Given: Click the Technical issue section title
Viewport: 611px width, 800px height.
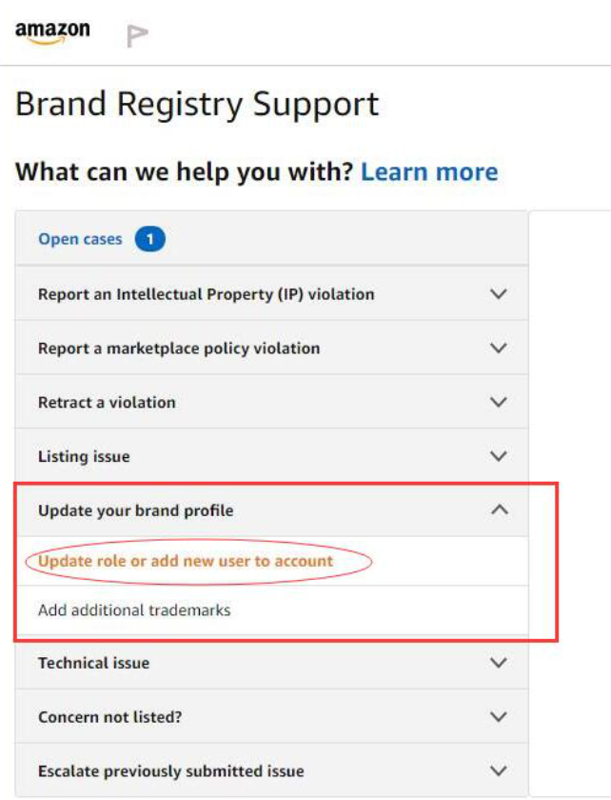Looking at the screenshot, I should click(x=94, y=663).
